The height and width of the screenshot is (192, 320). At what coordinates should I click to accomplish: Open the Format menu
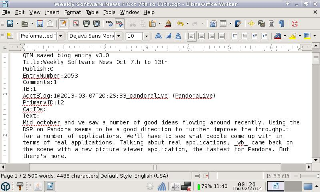pyautogui.click(x=72, y=12)
